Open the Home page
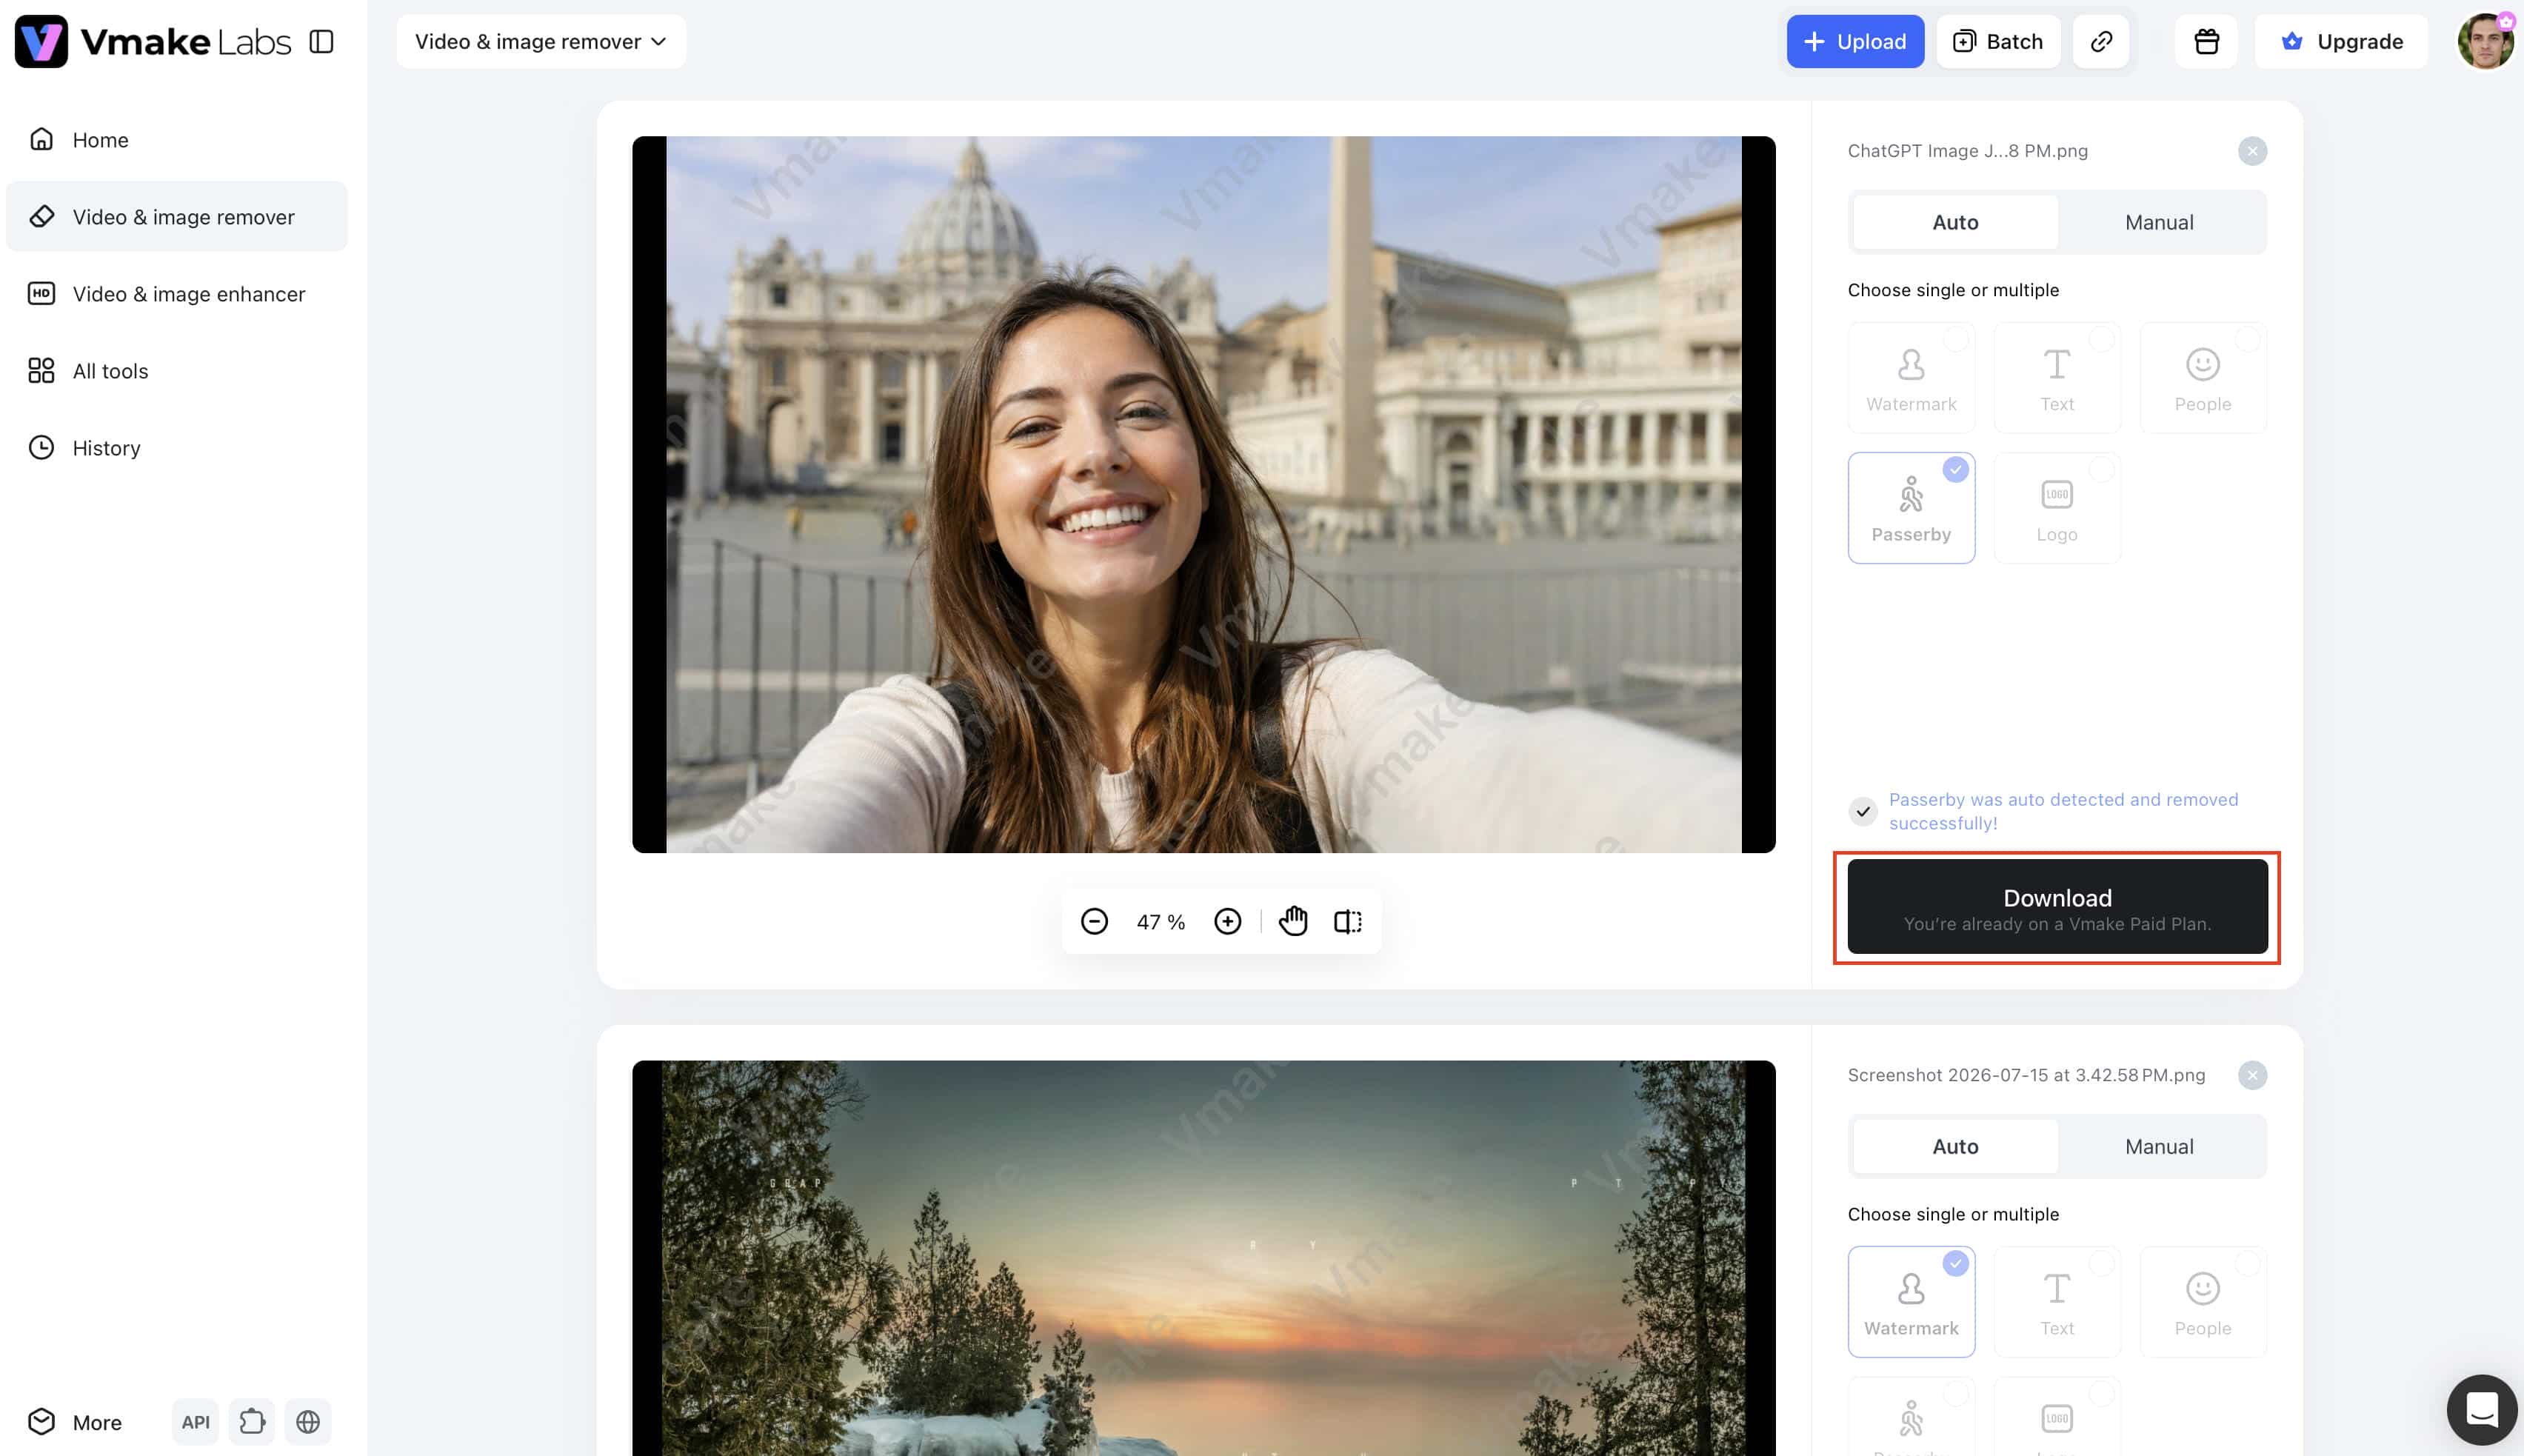Screen dimensions: 2524x1456 pos(177,140)
